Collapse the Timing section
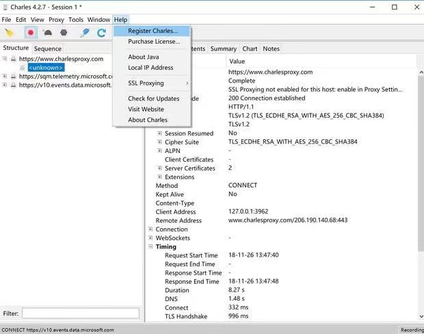The width and height of the screenshot is (424, 334). [150, 247]
